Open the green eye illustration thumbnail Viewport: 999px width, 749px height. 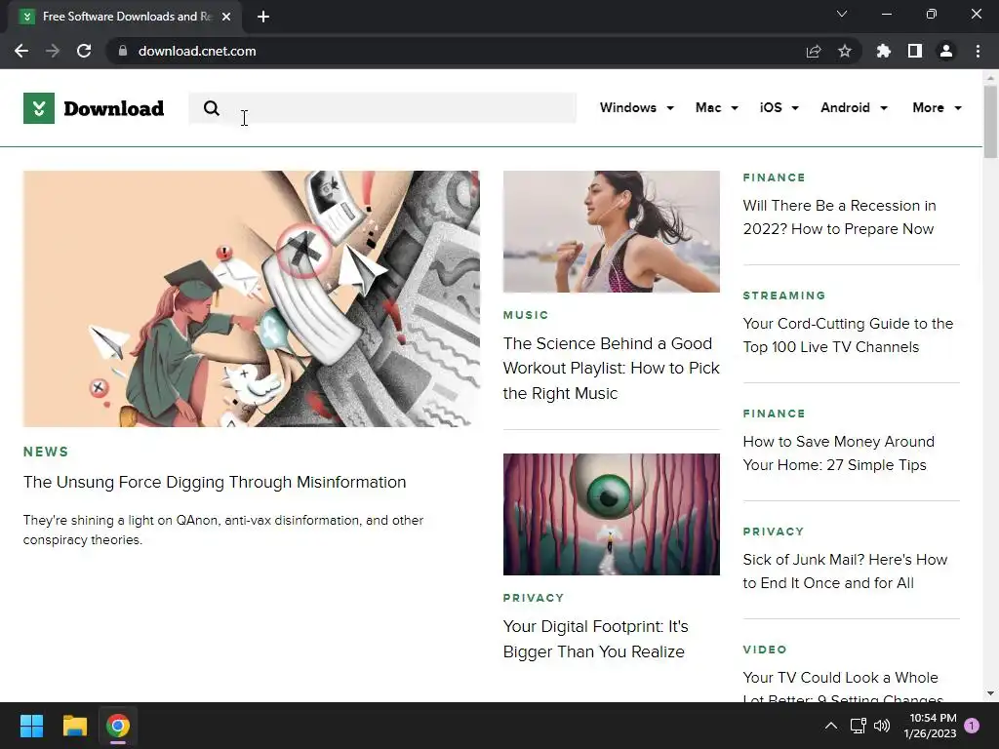coord(611,514)
